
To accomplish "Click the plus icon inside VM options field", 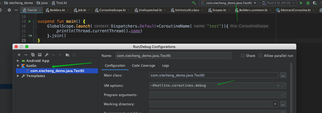I will pos(278,85).
